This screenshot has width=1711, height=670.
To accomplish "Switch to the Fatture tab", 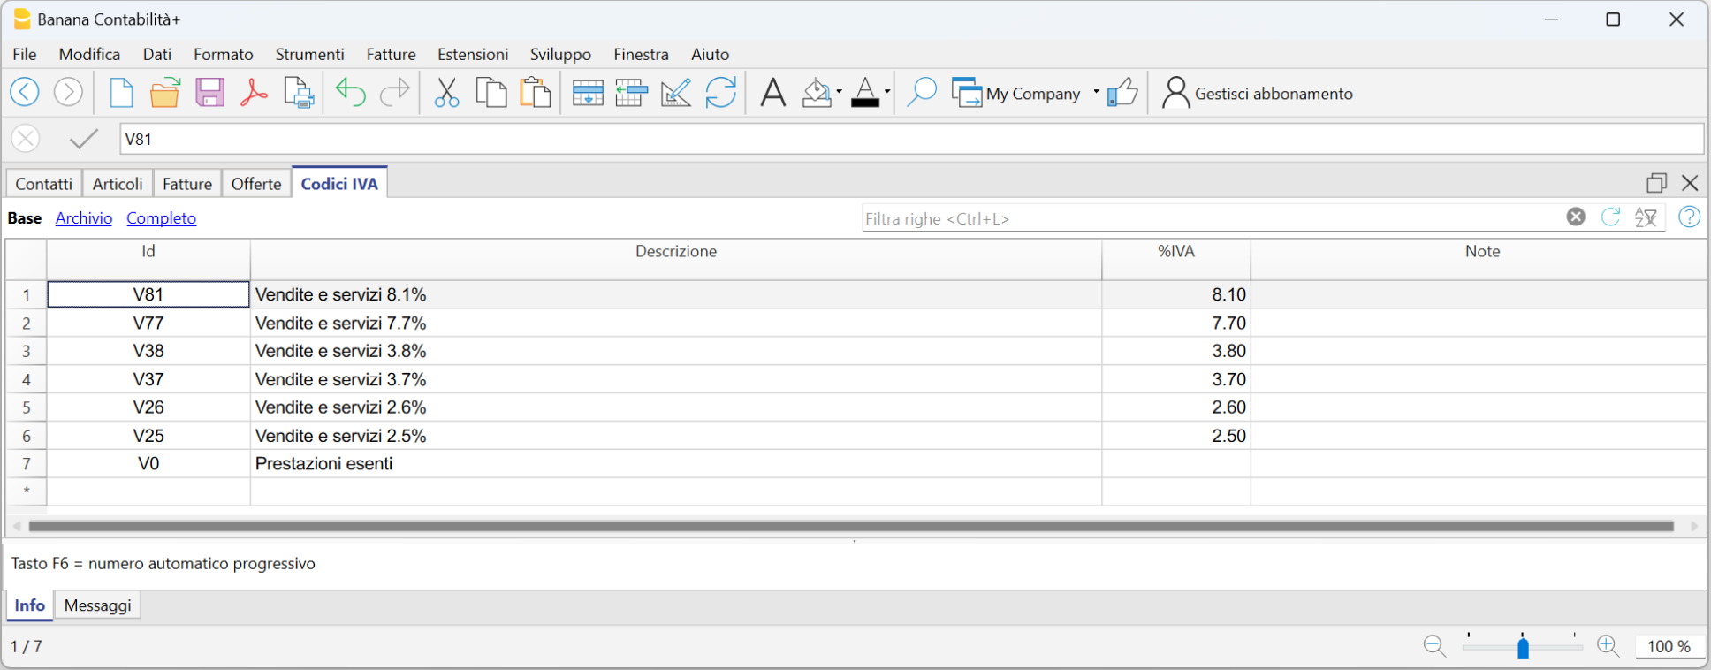I will tap(186, 184).
